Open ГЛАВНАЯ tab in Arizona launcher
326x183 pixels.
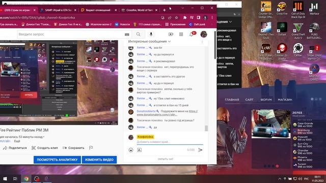click(232, 100)
